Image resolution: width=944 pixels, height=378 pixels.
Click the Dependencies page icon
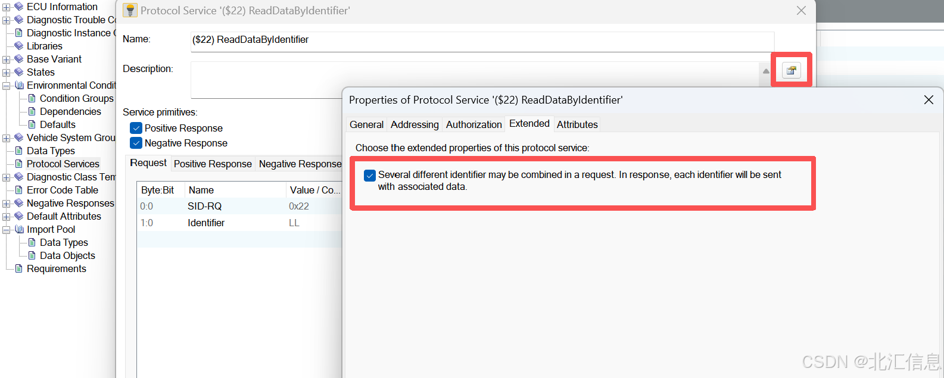tap(32, 111)
